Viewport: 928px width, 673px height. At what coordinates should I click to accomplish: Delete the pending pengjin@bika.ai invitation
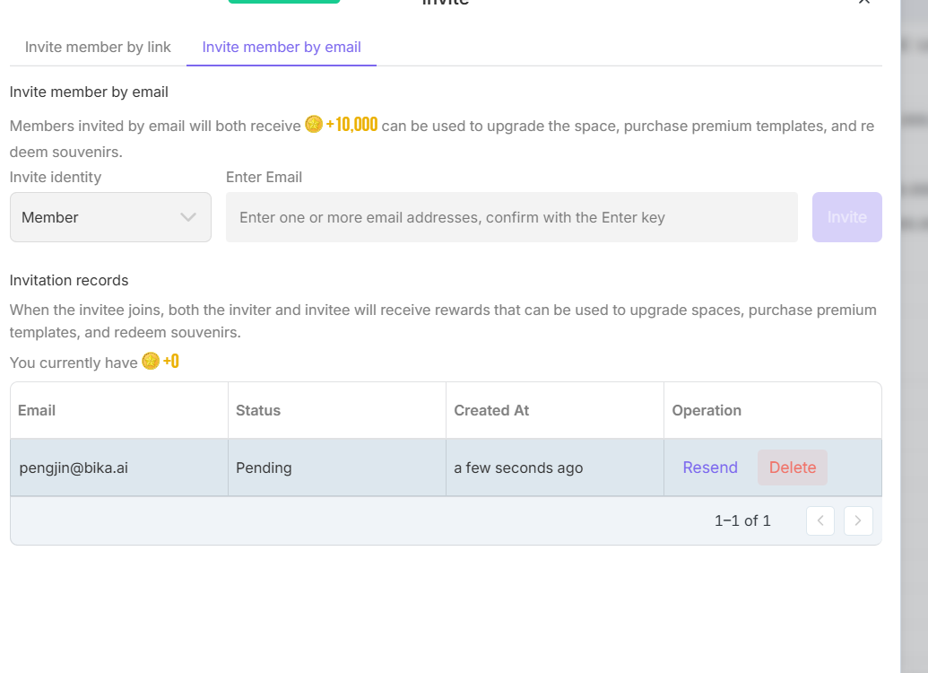pos(793,468)
